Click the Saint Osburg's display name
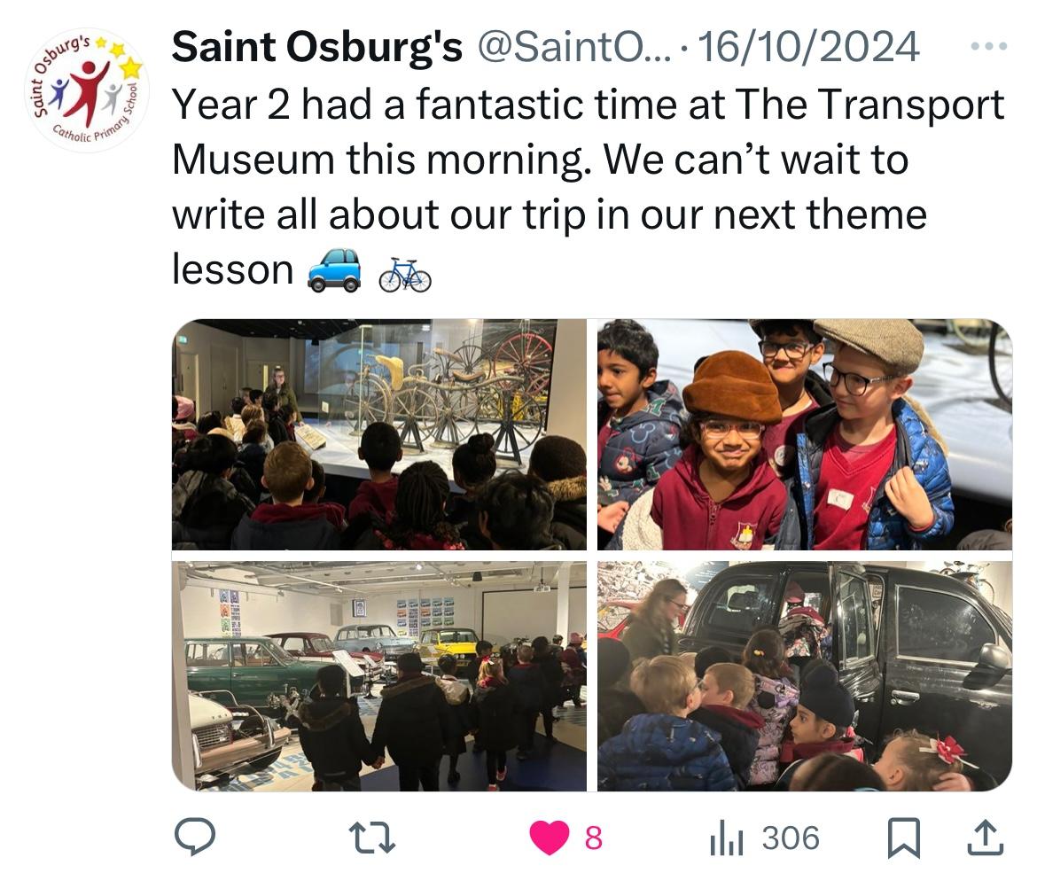Screen dimensions: 1037x873 (316, 47)
